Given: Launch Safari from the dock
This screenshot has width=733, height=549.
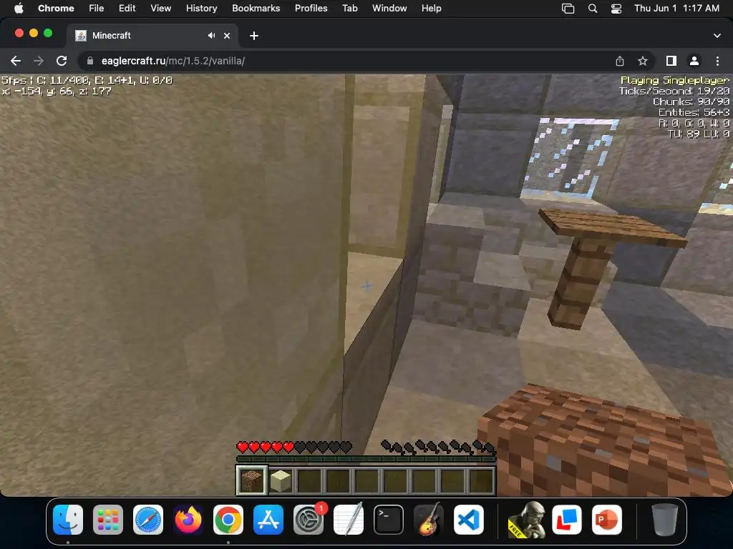Looking at the screenshot, I should (148, 520).
